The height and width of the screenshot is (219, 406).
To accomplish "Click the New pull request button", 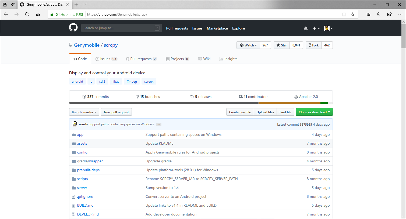I will pos(116,112).
